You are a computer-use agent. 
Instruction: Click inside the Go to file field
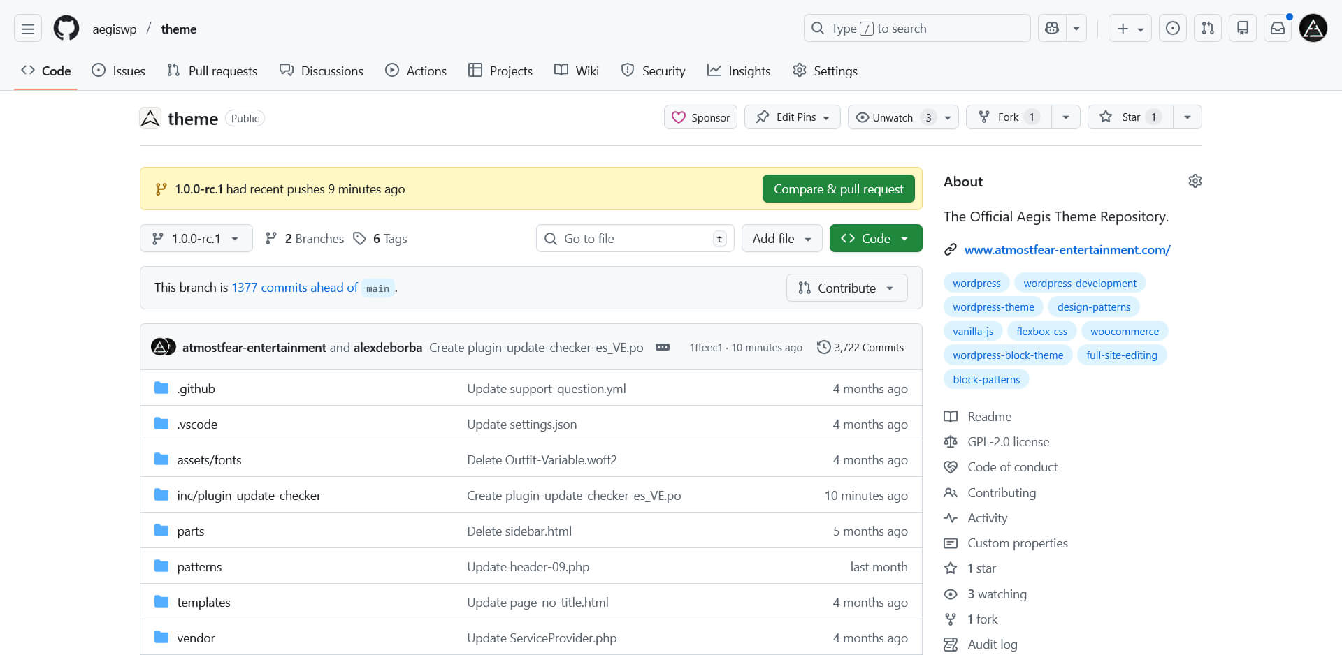pyautogui.click(x=629, y=238)
